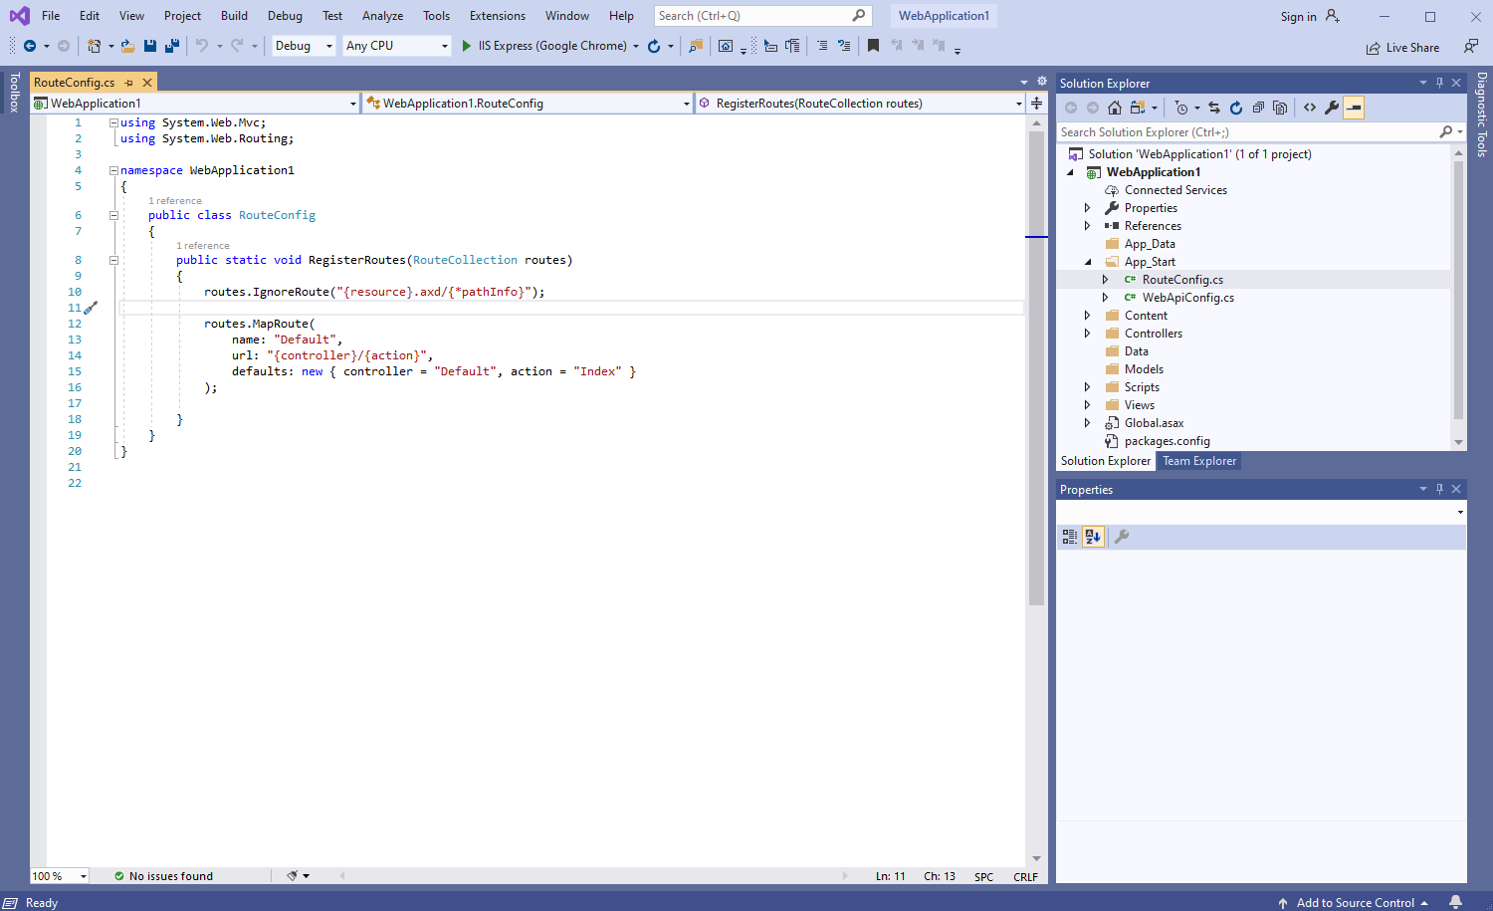Open the Analyze menu
The width and height of the screenshot is (1493, 911).
coord(382,16)
